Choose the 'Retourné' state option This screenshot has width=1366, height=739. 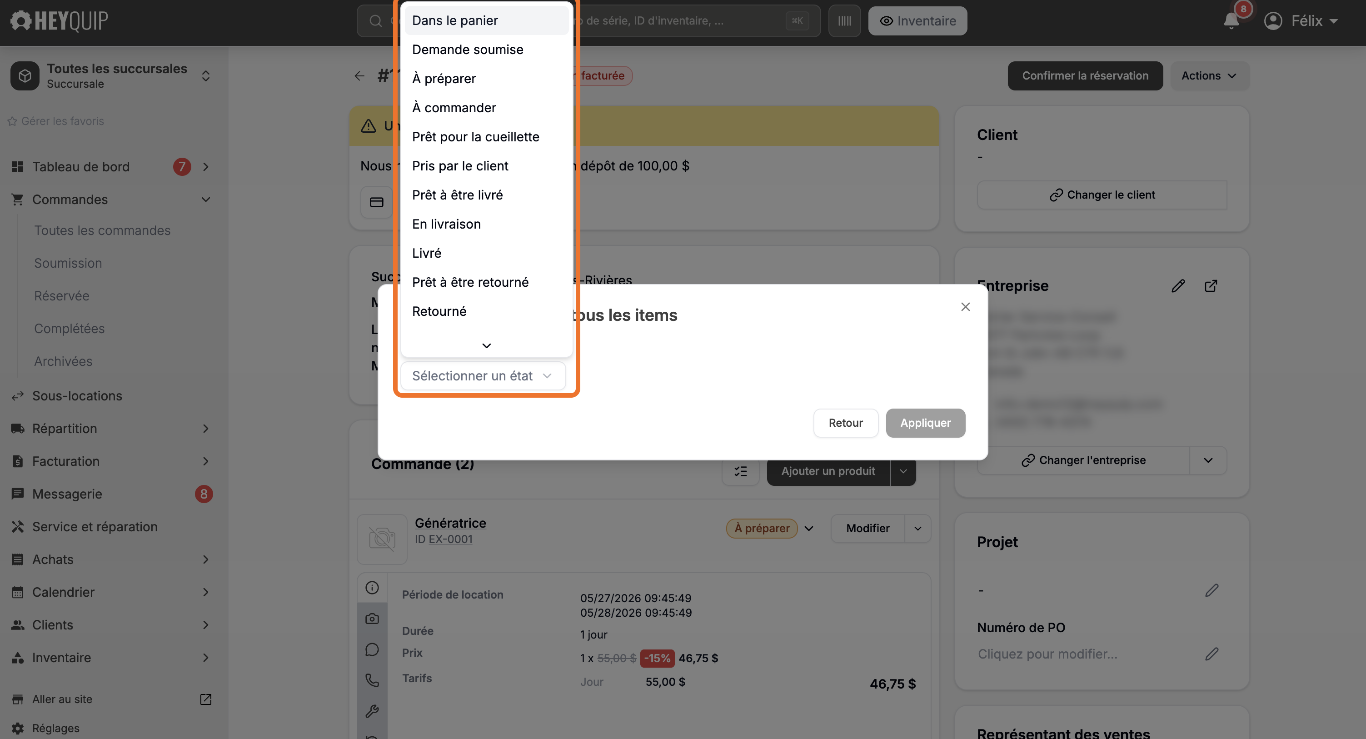click(x=486, y=311)
